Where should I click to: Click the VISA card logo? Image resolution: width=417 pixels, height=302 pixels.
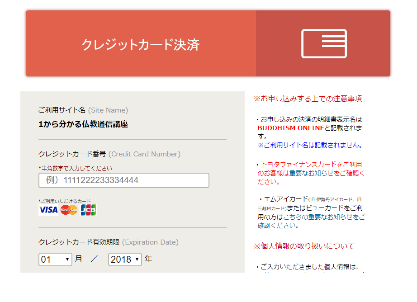(x=48, y=210)
